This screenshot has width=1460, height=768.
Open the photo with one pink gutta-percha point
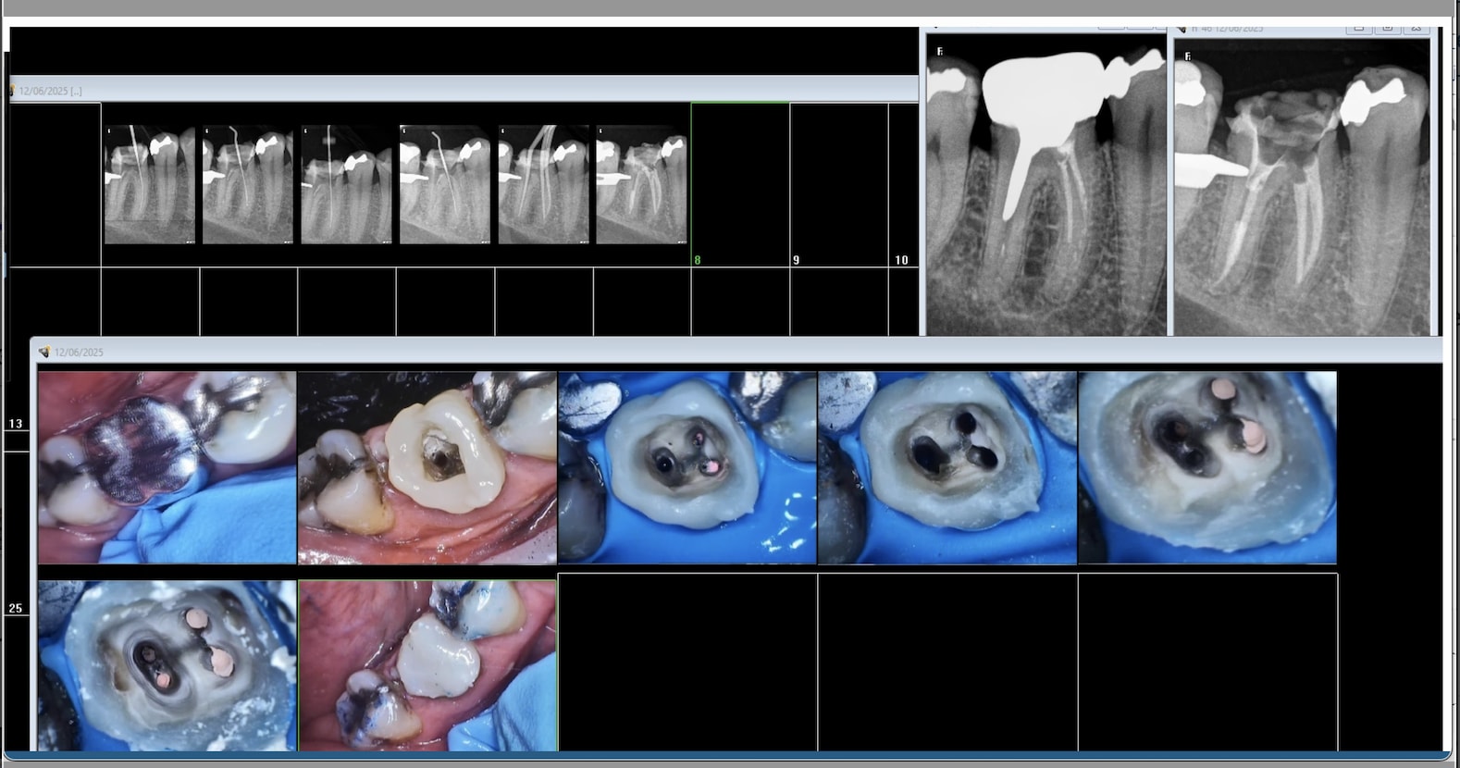[687, 467]
